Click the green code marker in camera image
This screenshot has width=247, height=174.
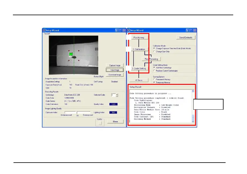pyautogui.click(x=71, y=54)
